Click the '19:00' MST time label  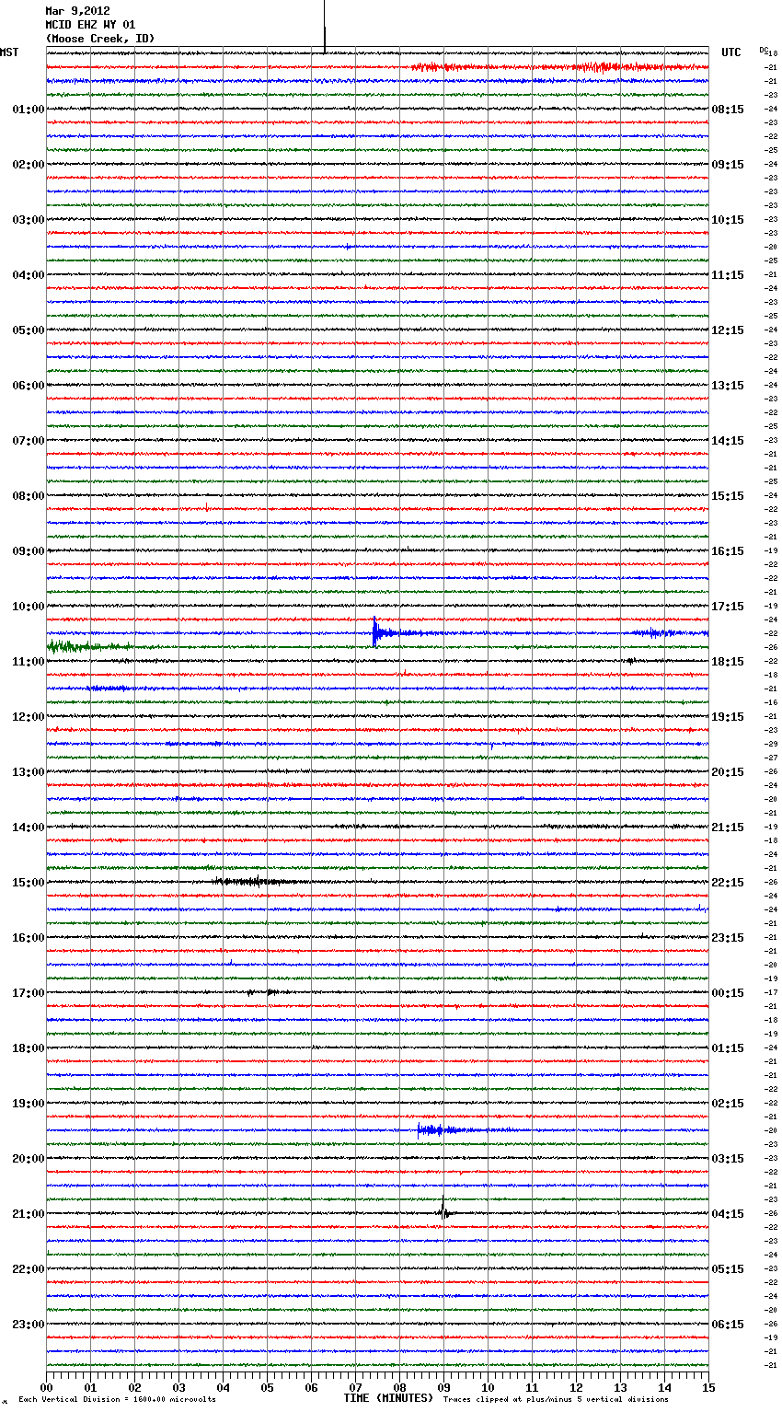[28, 1104]
